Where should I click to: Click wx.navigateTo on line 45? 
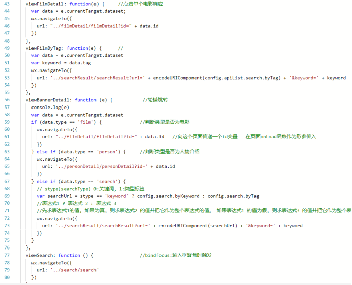coord(49,19)
